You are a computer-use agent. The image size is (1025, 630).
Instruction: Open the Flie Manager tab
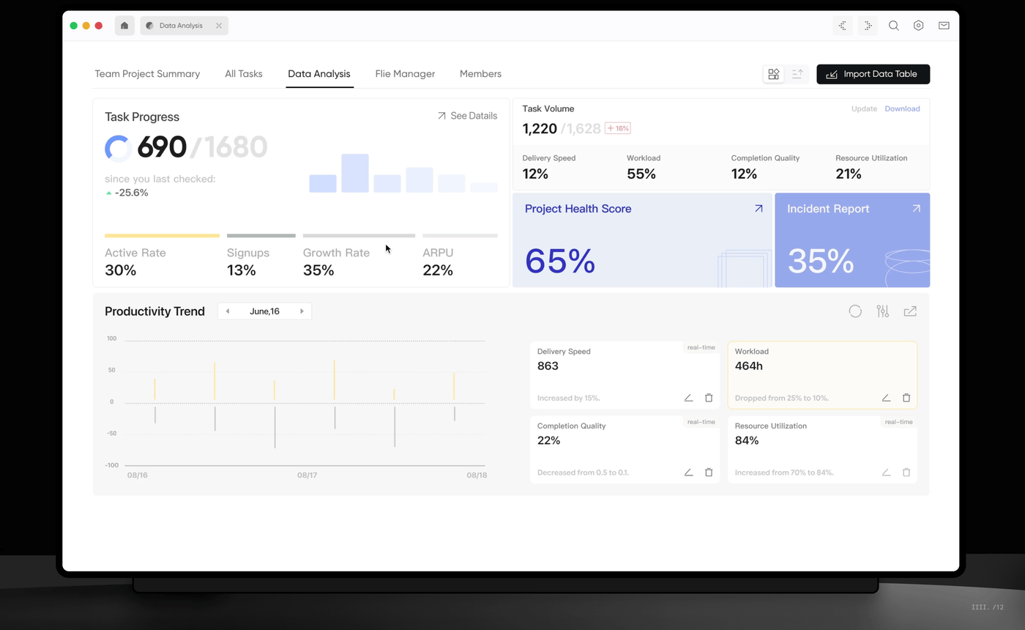point(405,74)
